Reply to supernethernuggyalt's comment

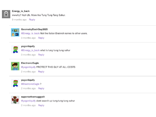[41, 105]
